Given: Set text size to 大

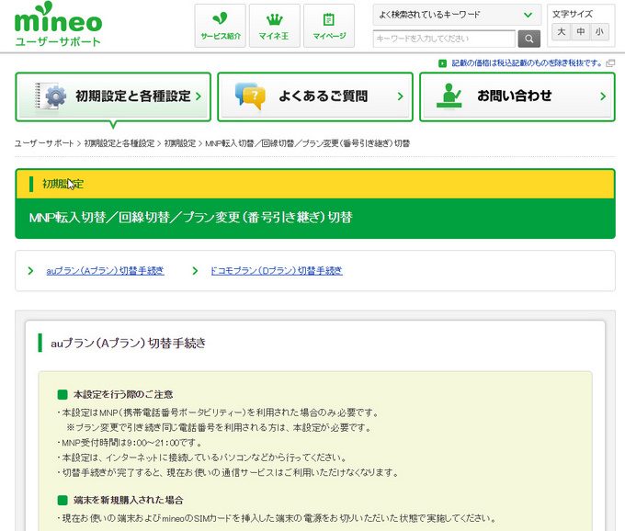Looking at the screenshot, I should [562, 31].
